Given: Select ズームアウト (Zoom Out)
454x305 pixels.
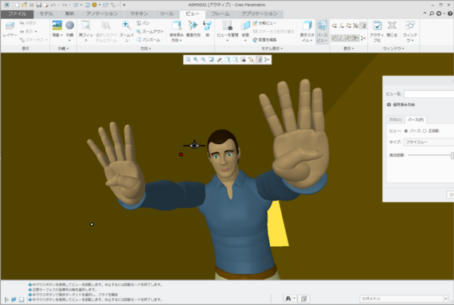Looking at the screenshot, I should click(x=150, y=32).
